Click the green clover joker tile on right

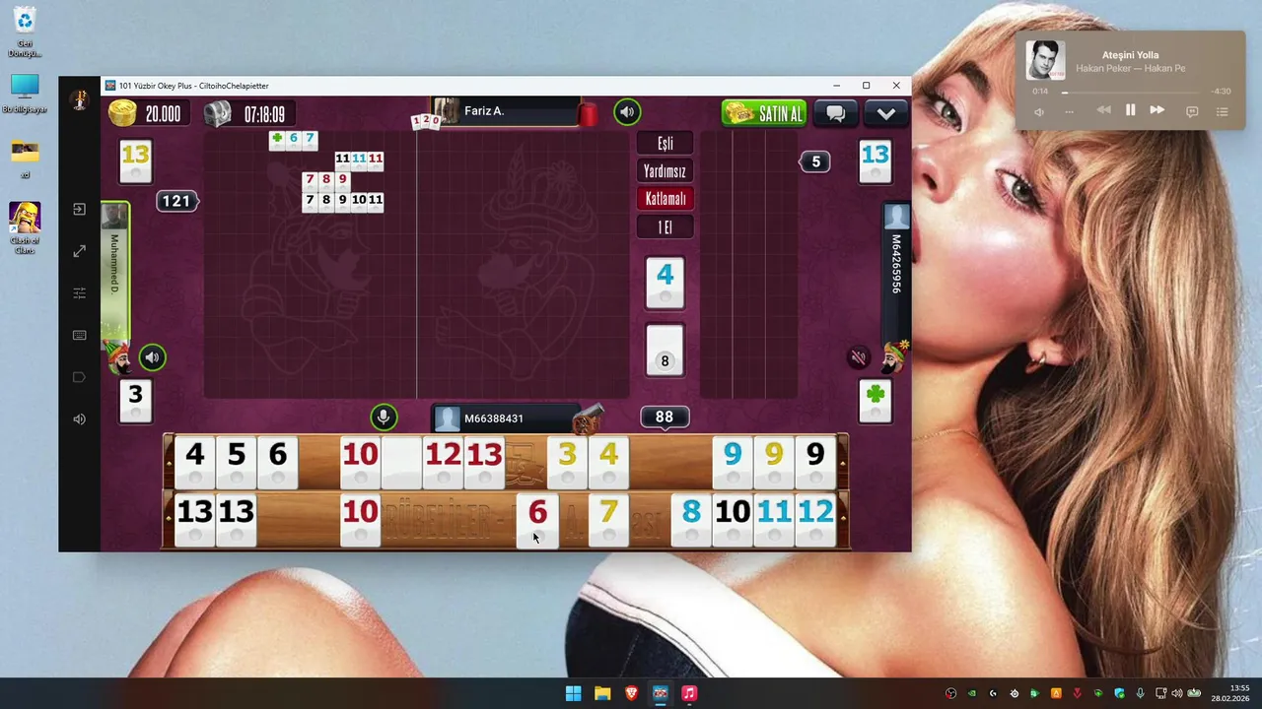pyautogui.click(x=875, y=403)
